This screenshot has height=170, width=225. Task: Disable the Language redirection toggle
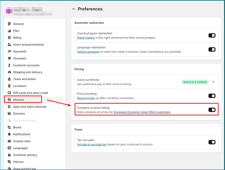212,49
